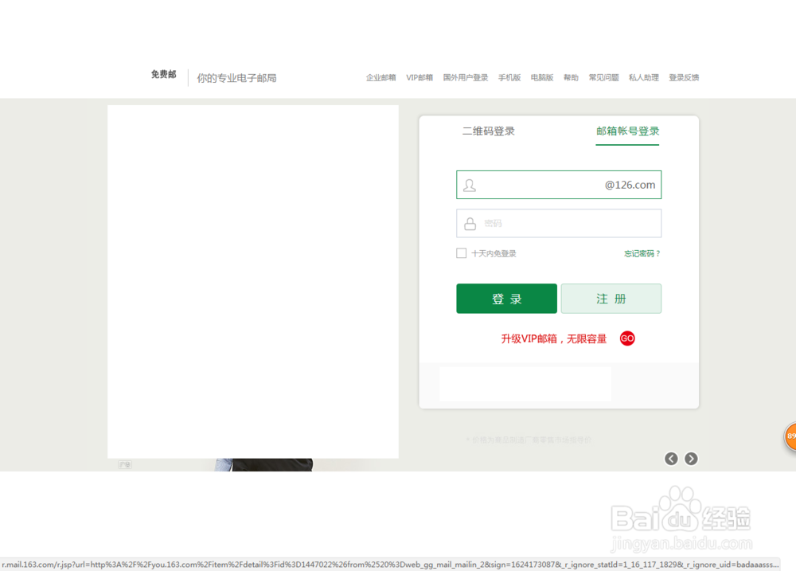Click the padlock icon in the password field
This screenshot has width=796, height=571.
pos(469,223)
